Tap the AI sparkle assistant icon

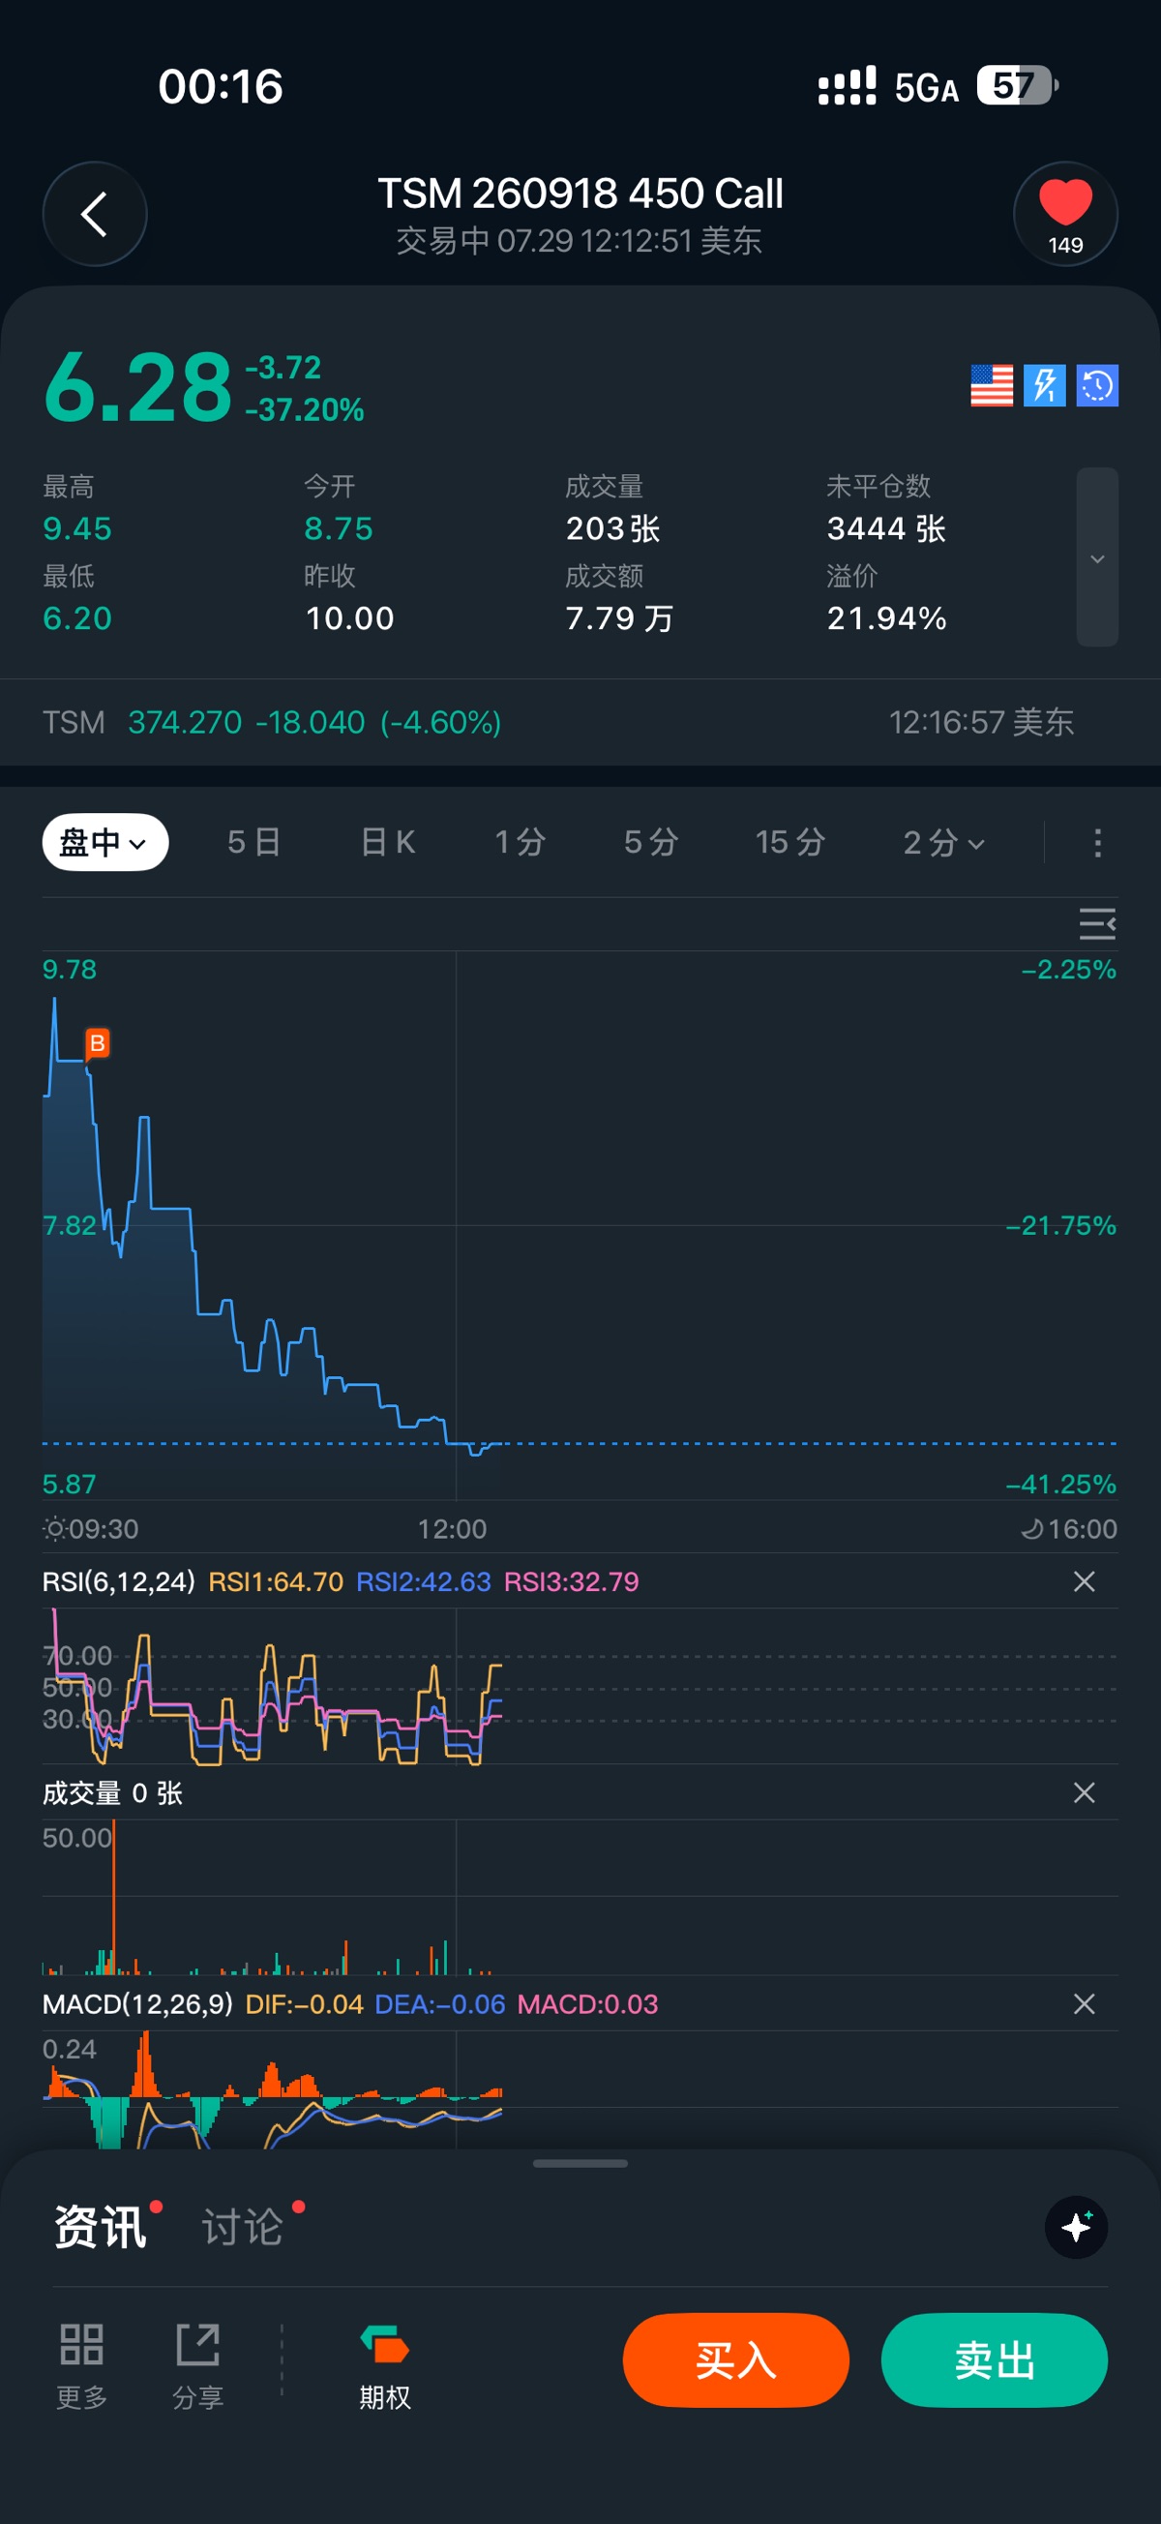(x=1076, y=2227)
